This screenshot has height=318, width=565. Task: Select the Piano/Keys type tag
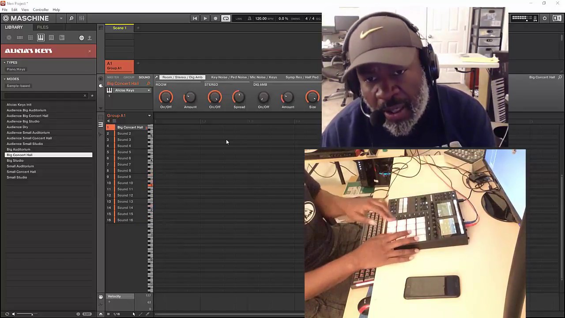[16, 69]
